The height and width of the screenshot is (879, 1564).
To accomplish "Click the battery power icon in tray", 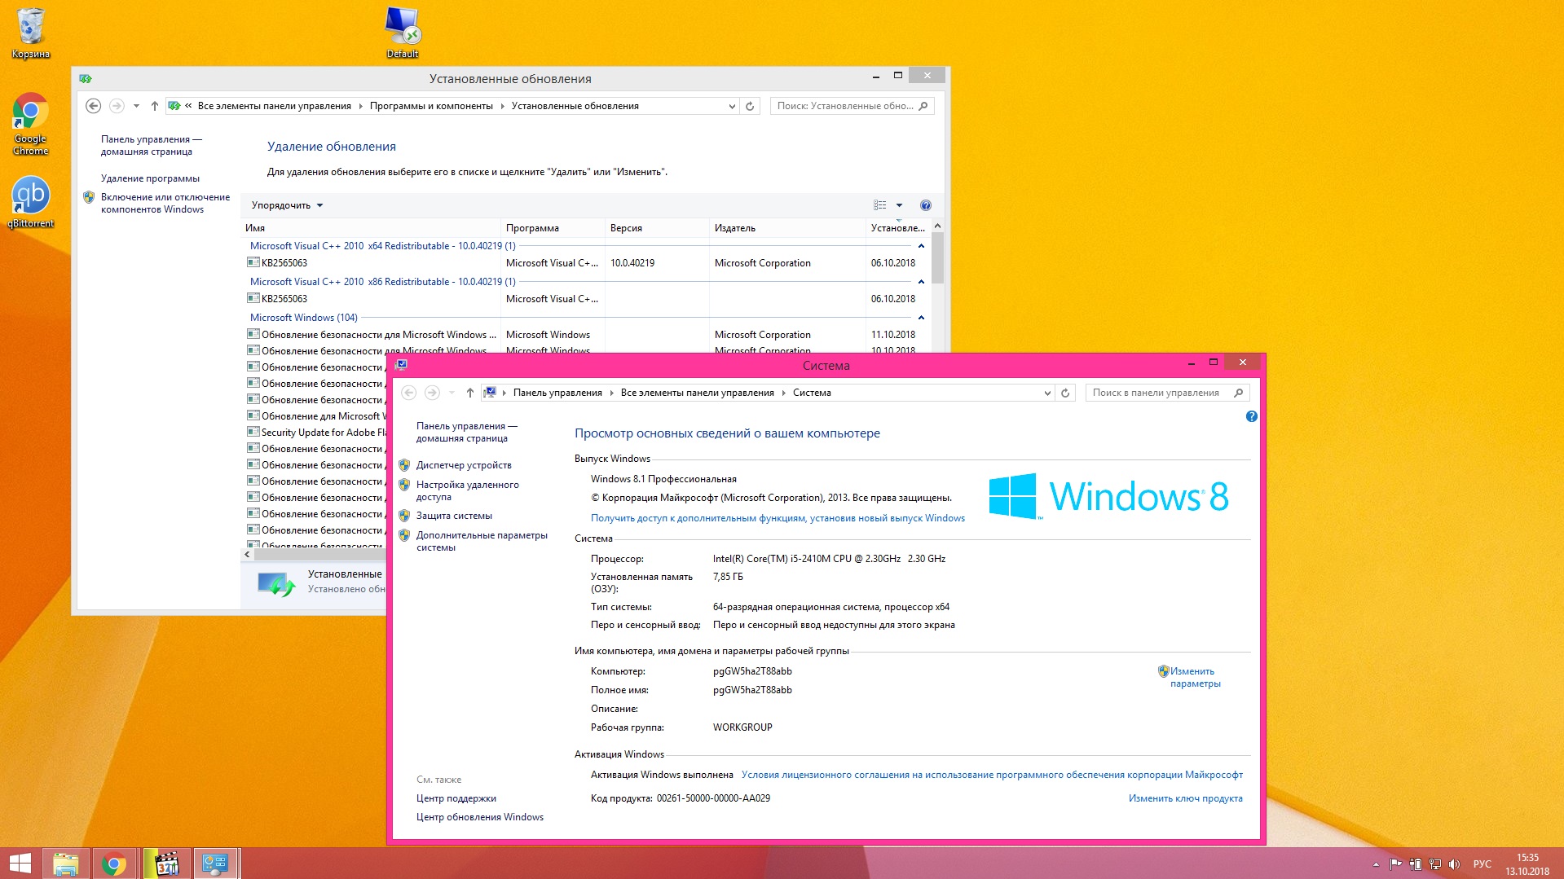I will tap(1415, 864).
